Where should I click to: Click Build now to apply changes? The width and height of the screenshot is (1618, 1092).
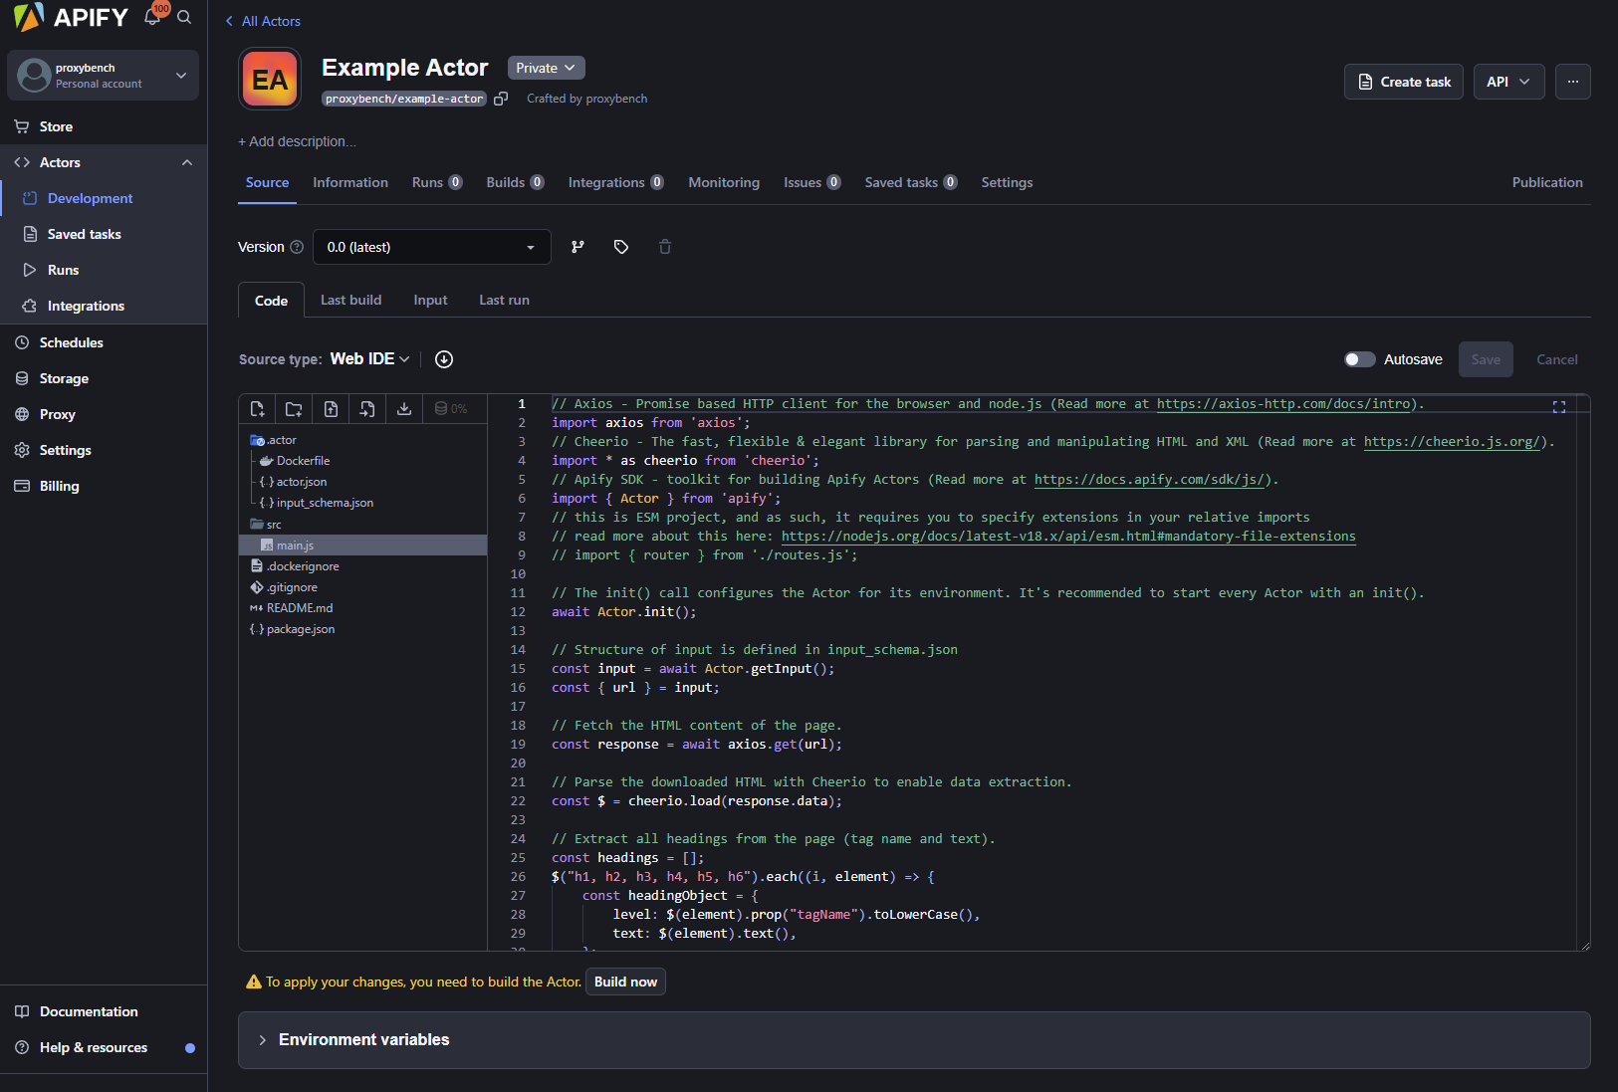[x=625, y=982]
